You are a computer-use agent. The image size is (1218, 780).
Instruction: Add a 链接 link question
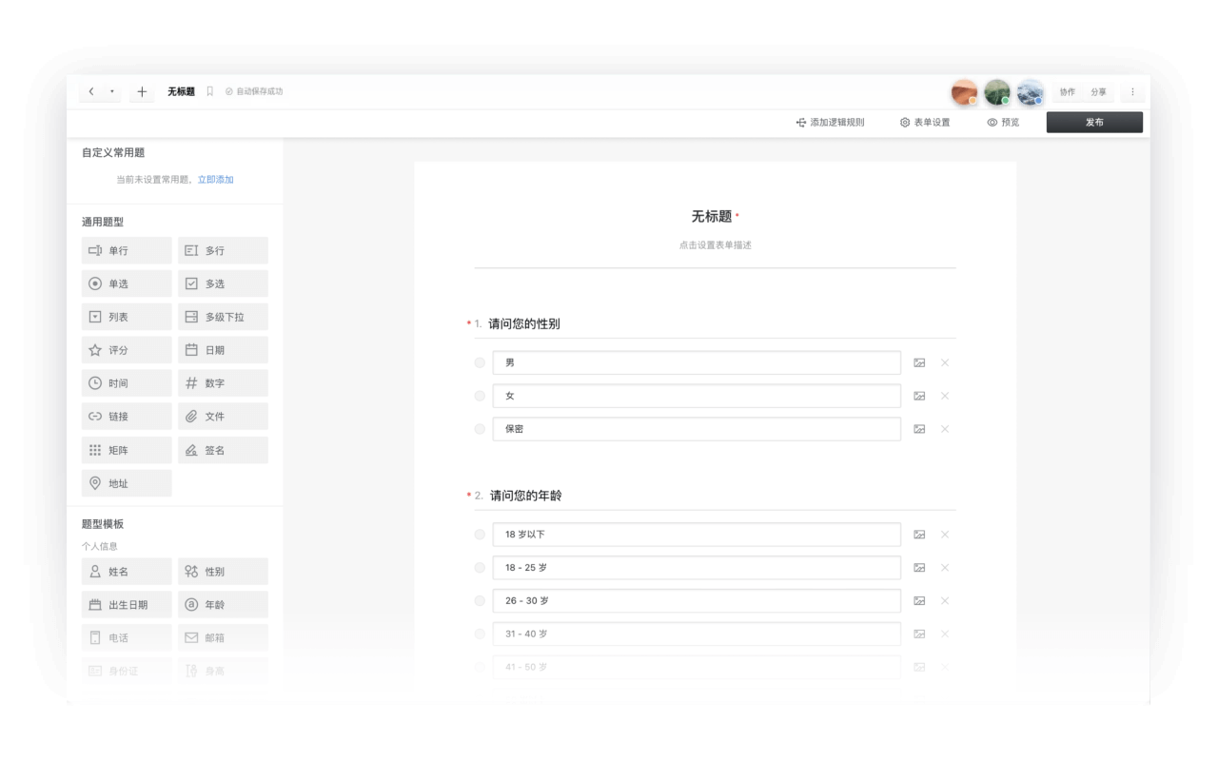coord(127,418)
